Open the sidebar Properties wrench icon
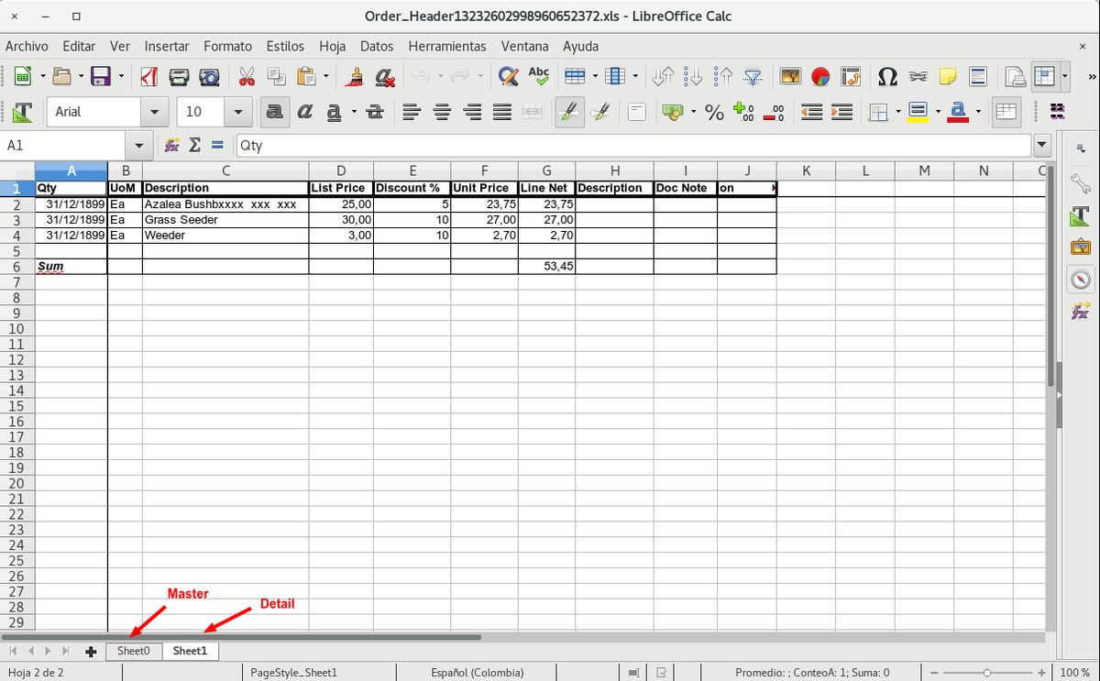This screenshot has width=1100, height=681. tap(1081, 181)
